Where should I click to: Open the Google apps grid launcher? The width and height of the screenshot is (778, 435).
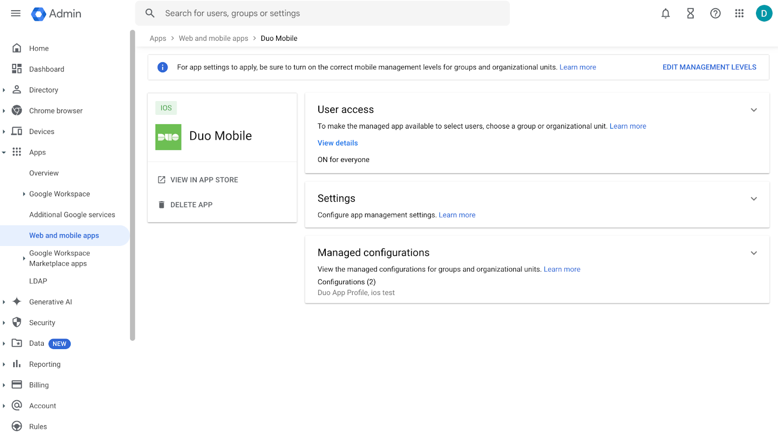point(739,14)
